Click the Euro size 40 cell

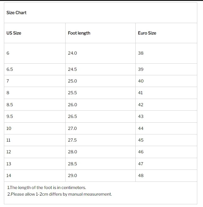(166, 81)
